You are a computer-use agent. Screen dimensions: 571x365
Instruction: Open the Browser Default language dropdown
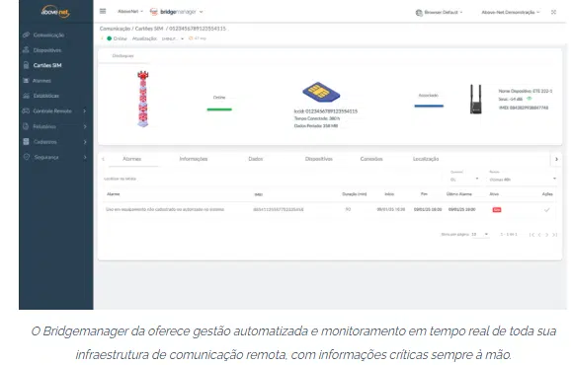[444, 13]
